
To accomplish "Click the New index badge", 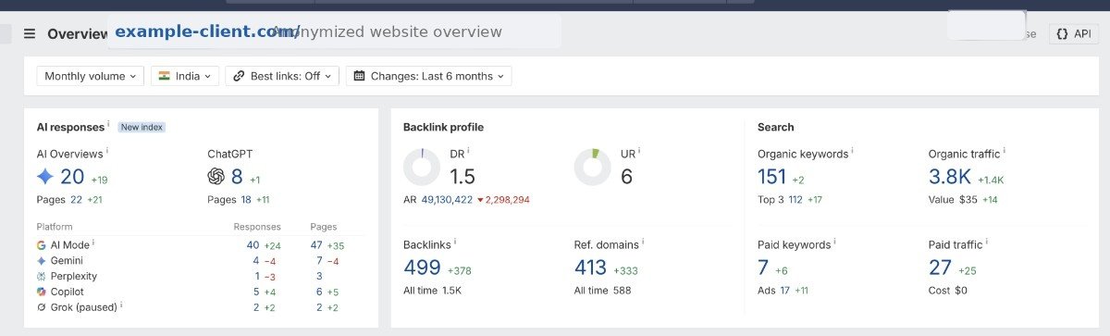I will tap(142, 127).
